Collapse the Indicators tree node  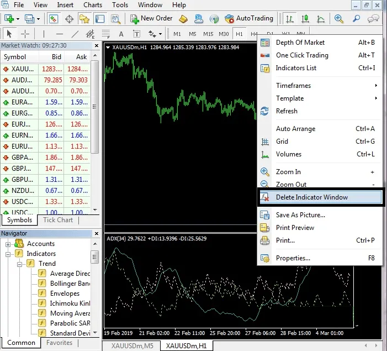8,254
